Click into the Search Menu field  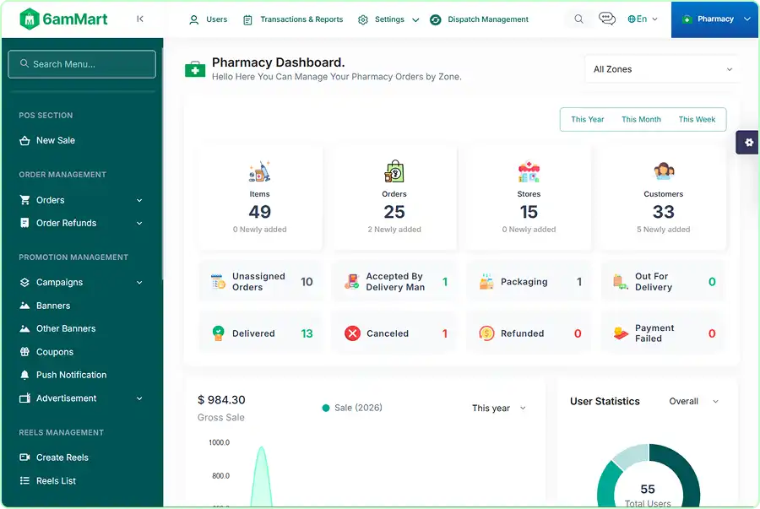coord(82,64)
